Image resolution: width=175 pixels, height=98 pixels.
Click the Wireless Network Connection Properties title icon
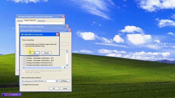17,16
